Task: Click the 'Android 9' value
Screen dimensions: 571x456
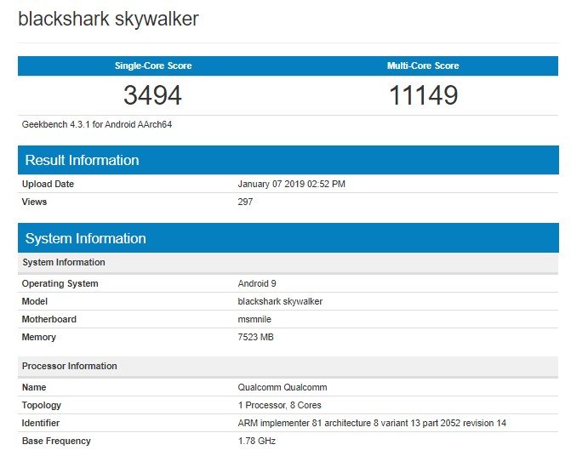Action: [x=257, y=283]
